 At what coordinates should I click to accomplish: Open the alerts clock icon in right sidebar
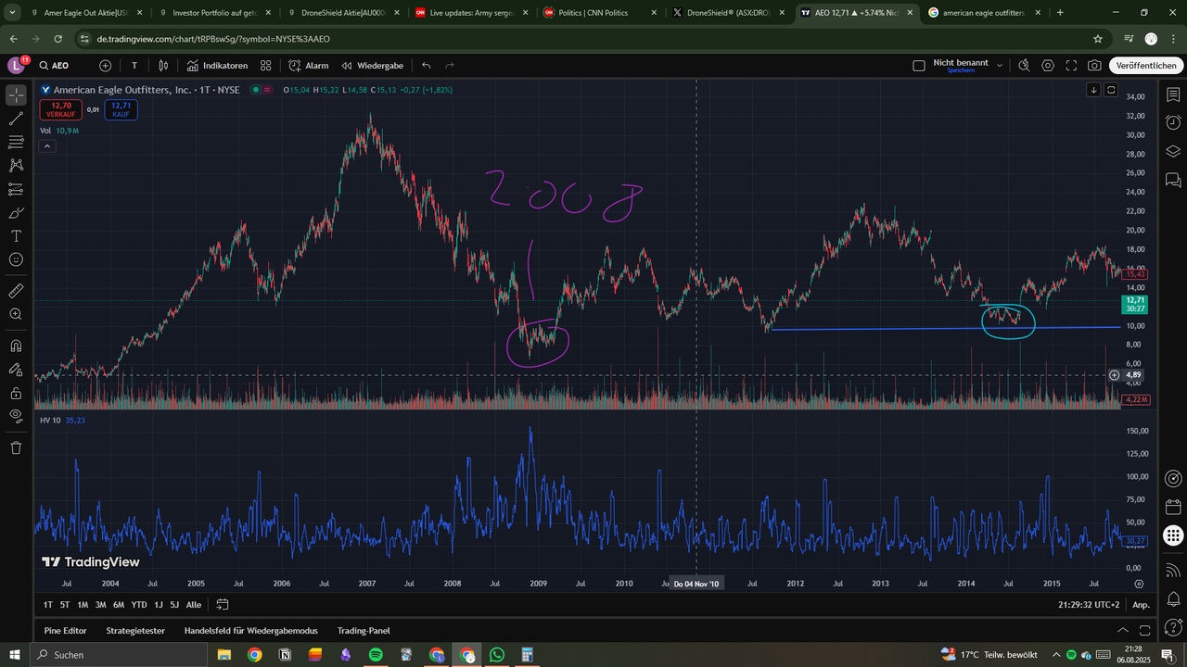click(1173, 123)
